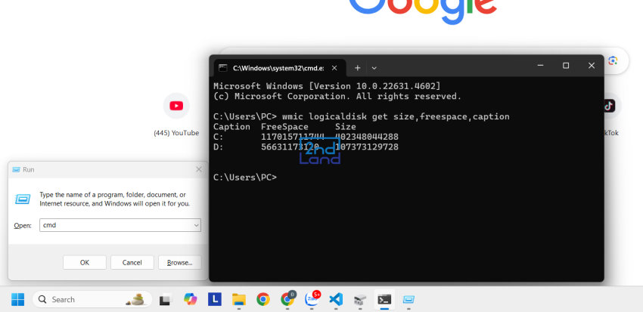The height and width of the screenshot is (312, 643).
Task: Click the (445) YouTube shortcut label
Action: 176,133
